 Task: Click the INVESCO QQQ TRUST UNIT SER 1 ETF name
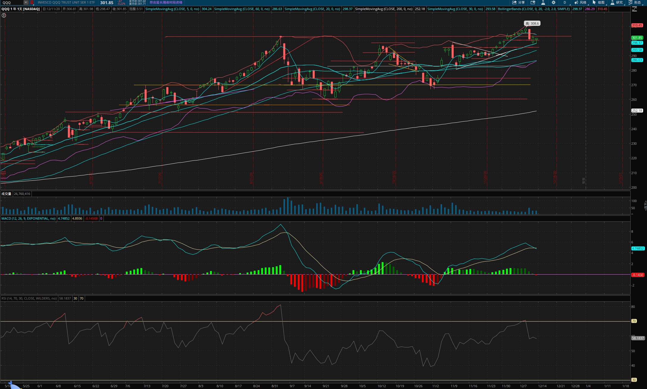tap(66, 2)
